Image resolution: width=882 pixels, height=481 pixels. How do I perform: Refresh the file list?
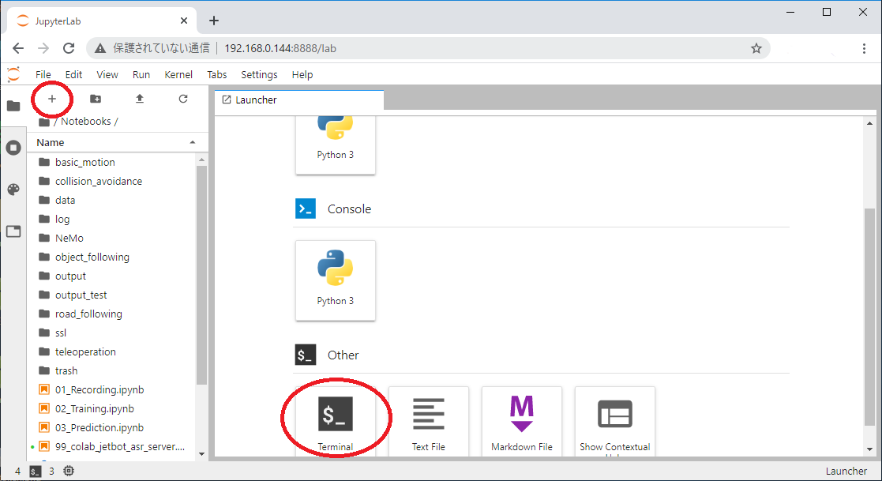[183, 99]
